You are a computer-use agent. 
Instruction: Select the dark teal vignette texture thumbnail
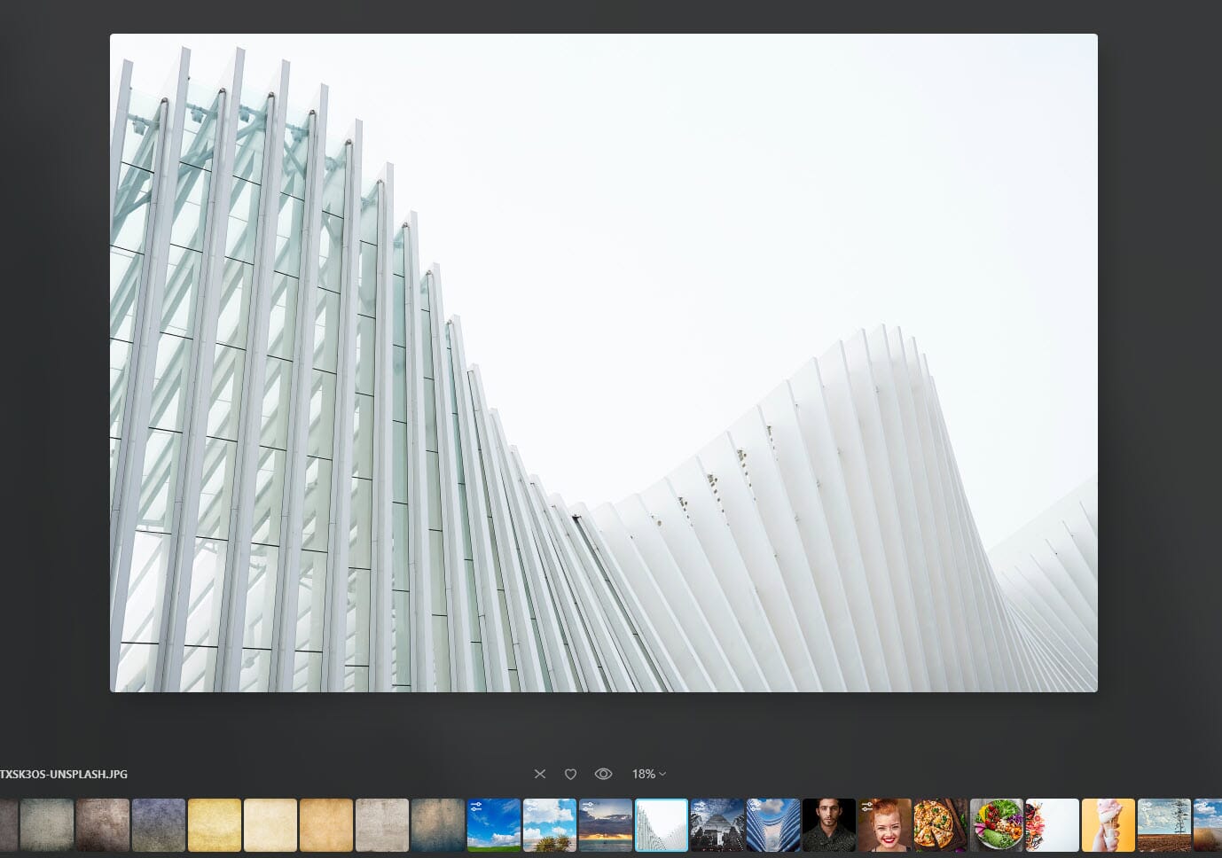tap(438, 825)
